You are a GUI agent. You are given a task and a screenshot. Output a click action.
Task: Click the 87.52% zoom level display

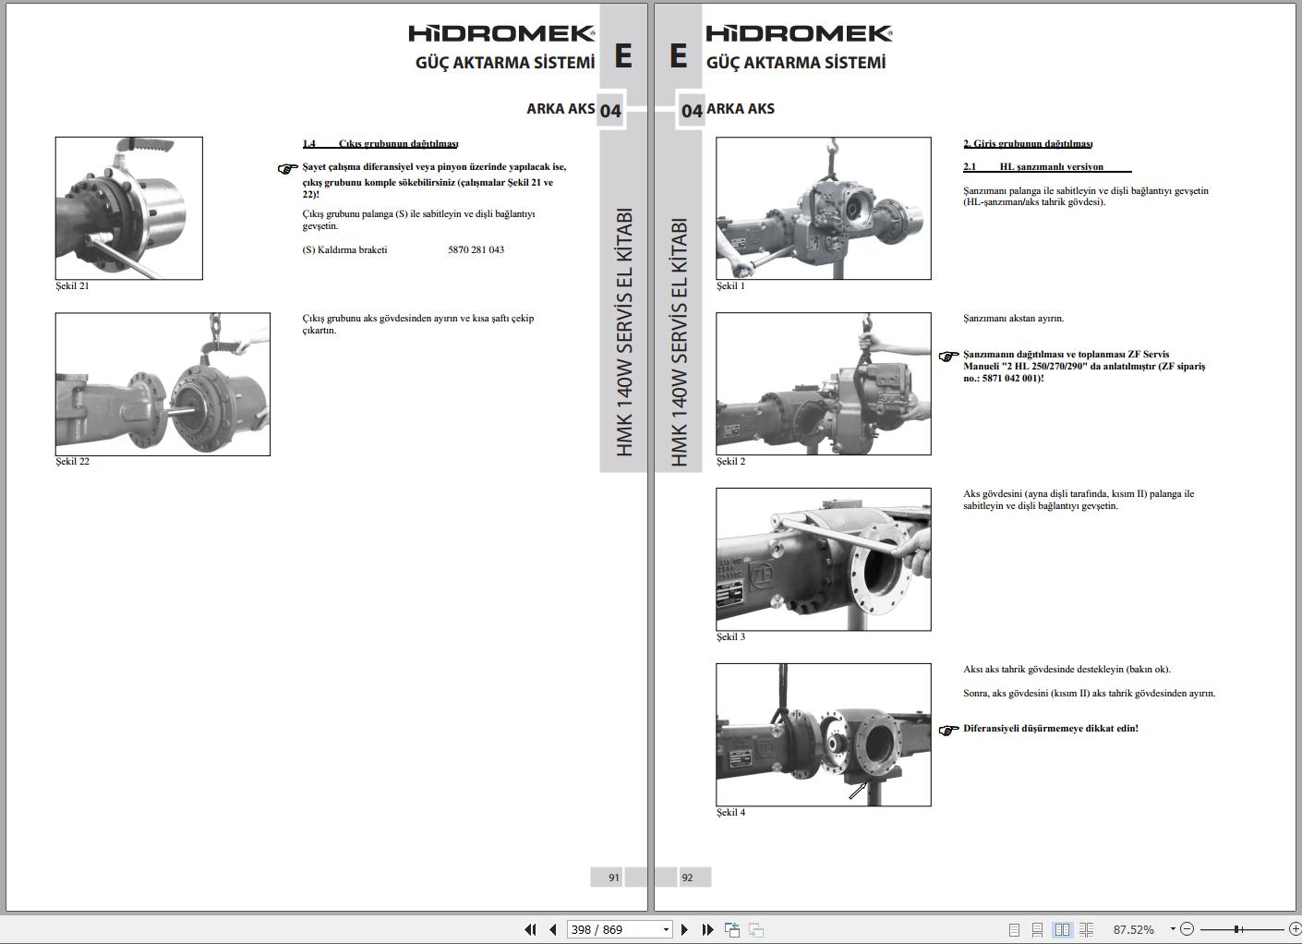[1135, 928]
